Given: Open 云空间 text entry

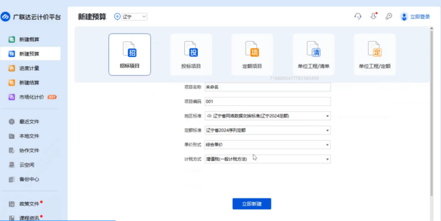Looking at the screenshot, I should (27, 165).
